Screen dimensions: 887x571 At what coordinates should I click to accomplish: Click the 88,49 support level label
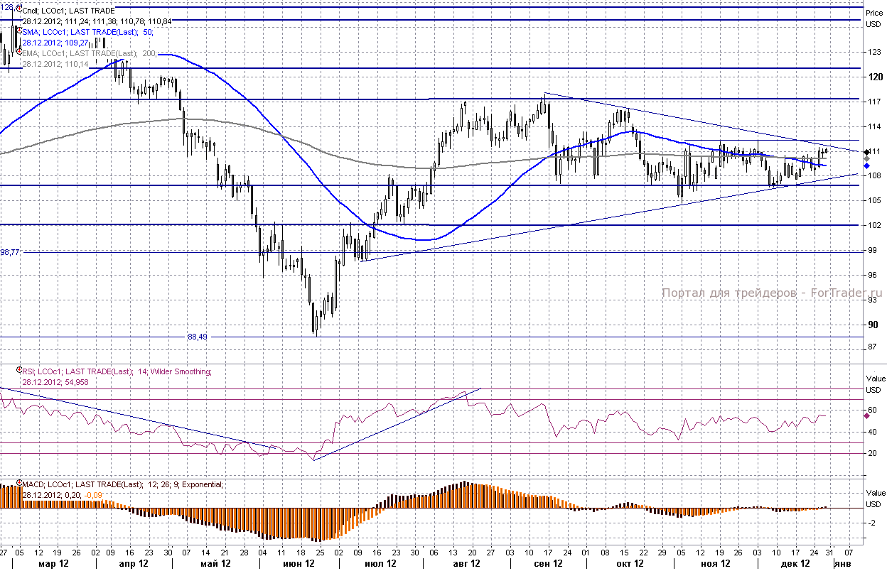click(198, 337)
